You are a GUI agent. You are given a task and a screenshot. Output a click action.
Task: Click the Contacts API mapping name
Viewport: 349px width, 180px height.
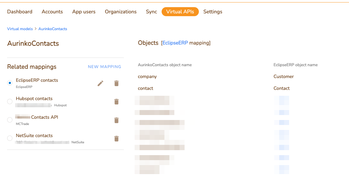pyautogui.click(x=44, y=117)
